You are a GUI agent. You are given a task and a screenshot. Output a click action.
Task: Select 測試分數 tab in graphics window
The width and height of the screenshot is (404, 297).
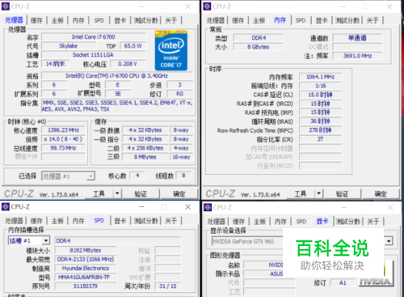click(348, 222)
